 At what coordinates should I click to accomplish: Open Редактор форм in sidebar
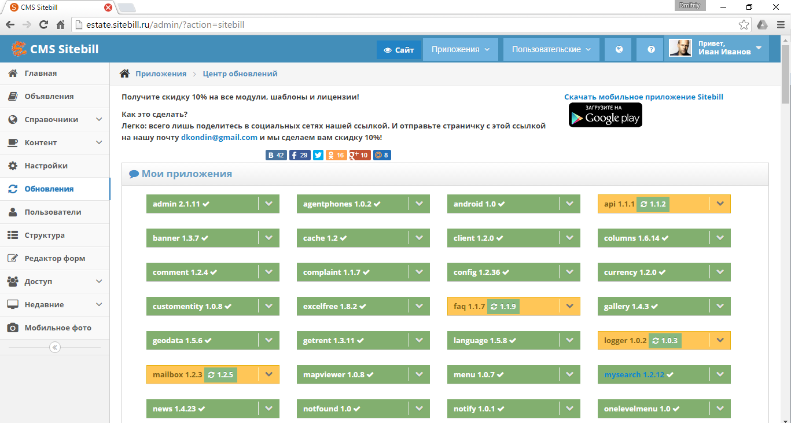coord(55,259)
